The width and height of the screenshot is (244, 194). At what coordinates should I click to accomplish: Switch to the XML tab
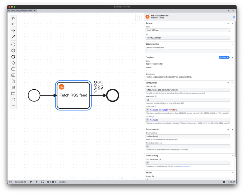(10, 182)
